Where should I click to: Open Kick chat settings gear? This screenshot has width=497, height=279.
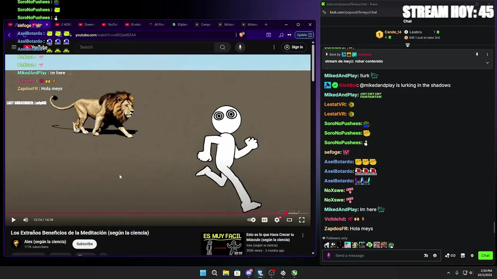pyautogui.click(x=472, y=255)
